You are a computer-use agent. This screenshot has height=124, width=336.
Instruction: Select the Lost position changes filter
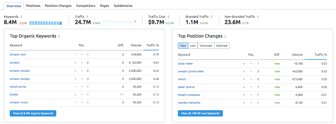(193, 46)
